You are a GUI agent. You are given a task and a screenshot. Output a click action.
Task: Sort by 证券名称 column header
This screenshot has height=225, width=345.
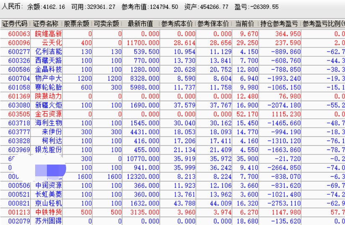click(46, 24)
